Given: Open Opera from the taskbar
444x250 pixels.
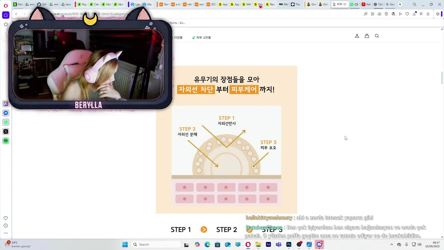Looking at the screenshot, I should point(248,244).
